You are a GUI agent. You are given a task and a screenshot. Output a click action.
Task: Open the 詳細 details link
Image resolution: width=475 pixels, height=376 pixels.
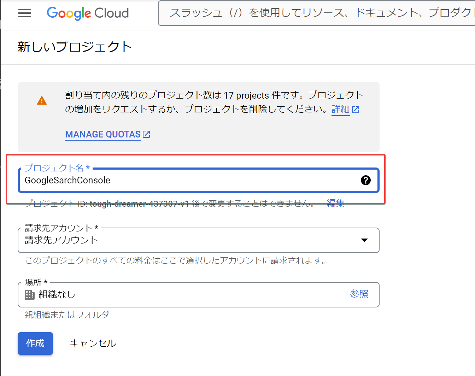(341, 109)
